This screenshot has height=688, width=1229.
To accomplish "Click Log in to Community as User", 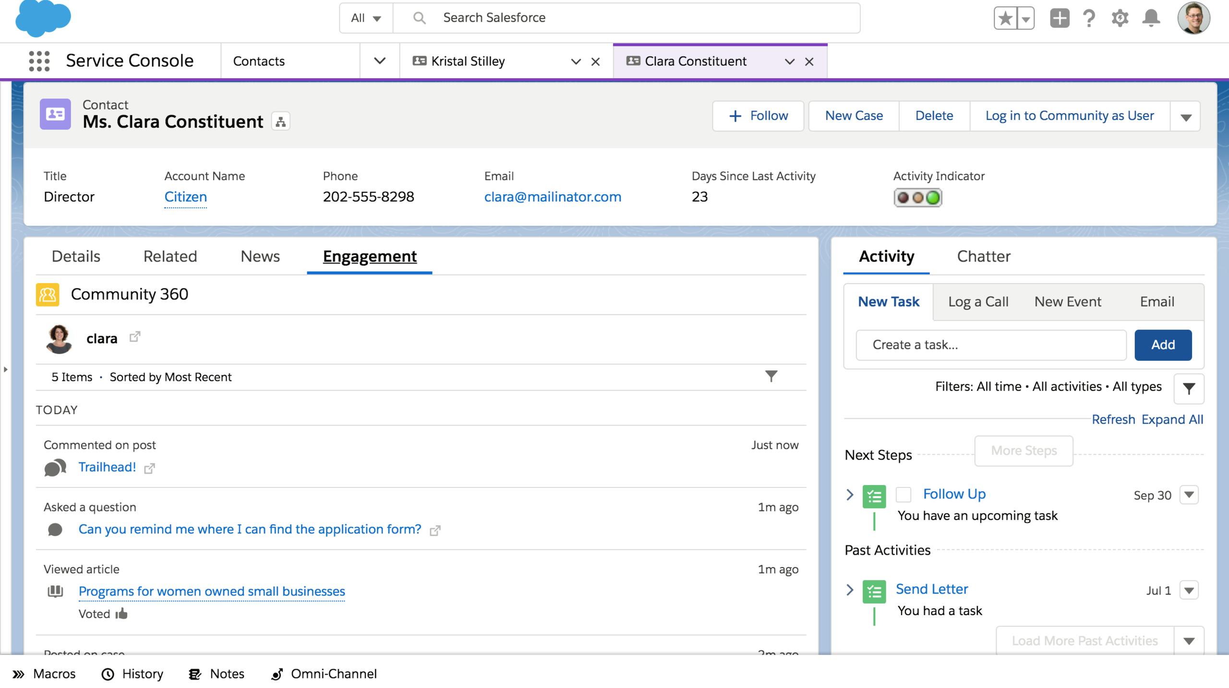I will (x=1070, y=116).
